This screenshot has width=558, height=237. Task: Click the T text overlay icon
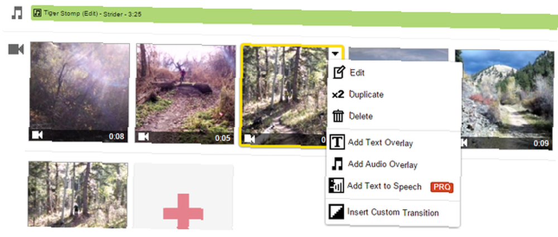337,142
